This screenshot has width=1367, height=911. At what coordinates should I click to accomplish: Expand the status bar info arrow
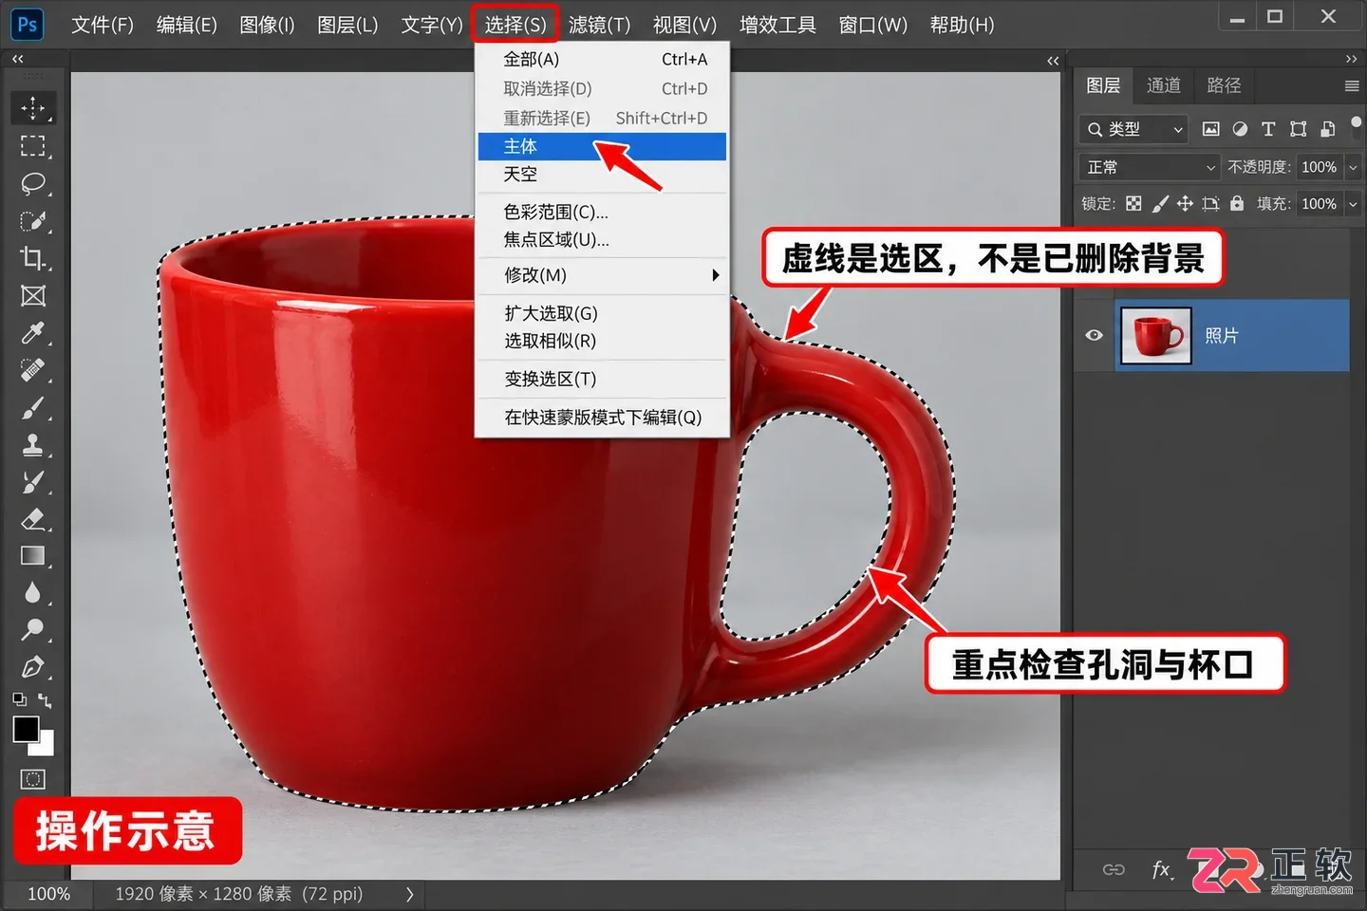coord(410,894)
